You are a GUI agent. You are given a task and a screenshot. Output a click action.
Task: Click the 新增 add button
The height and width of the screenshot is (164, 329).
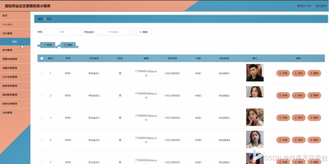pos(48,45)
